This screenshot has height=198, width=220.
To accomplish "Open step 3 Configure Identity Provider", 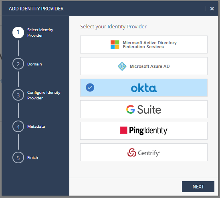I will click(18, 95).
